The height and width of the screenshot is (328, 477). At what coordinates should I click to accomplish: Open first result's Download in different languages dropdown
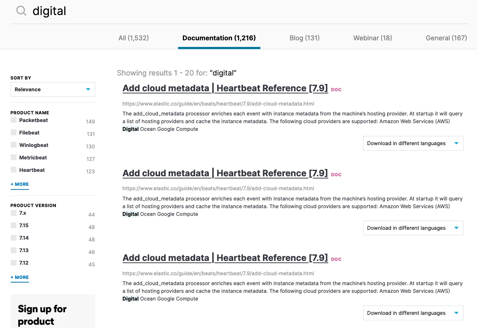[x=413, y=143]
